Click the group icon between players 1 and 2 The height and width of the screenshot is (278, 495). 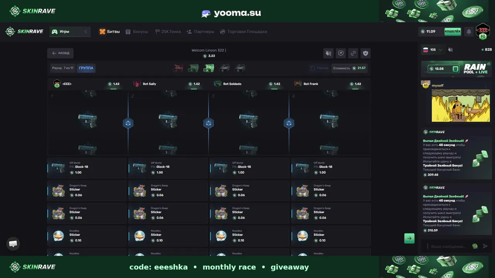(x=128, y=123)
